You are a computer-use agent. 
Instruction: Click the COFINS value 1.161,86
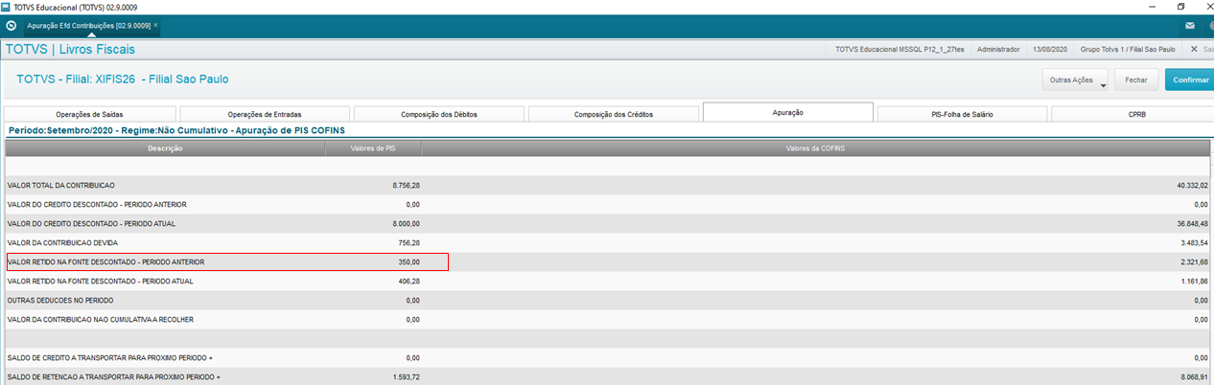pyautogui.click(x=1194, y=281)
